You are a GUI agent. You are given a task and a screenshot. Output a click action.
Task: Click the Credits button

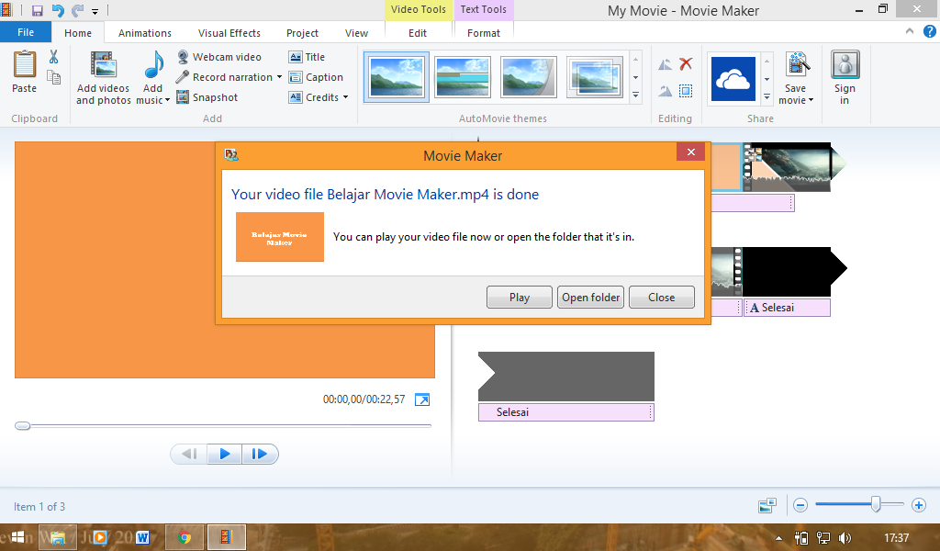314,97
